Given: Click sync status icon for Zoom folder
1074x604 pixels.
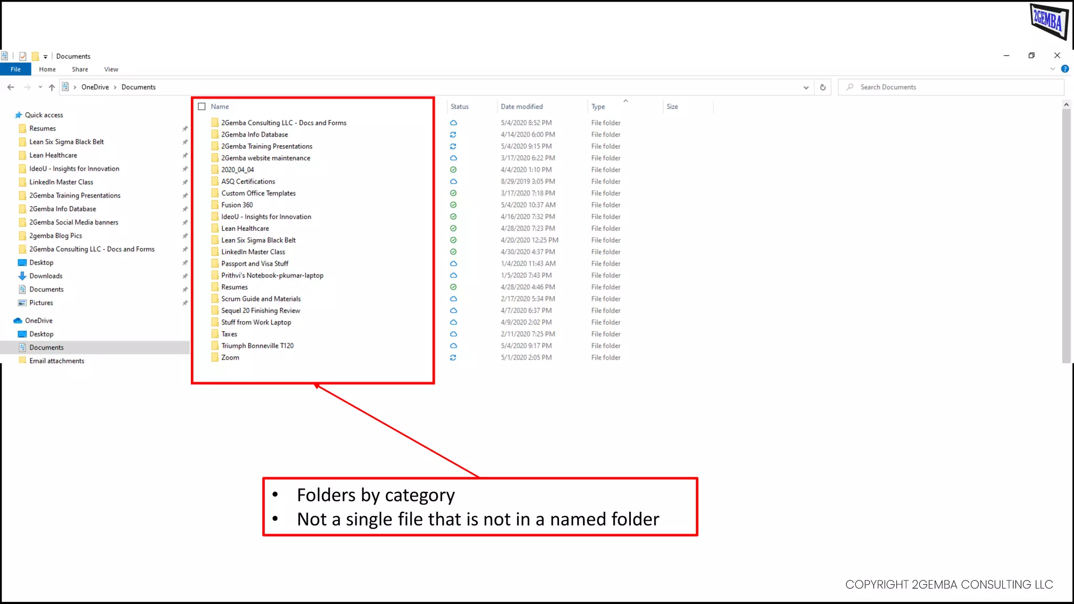Looking at the screenshot, I should click(x=453, y=358).
